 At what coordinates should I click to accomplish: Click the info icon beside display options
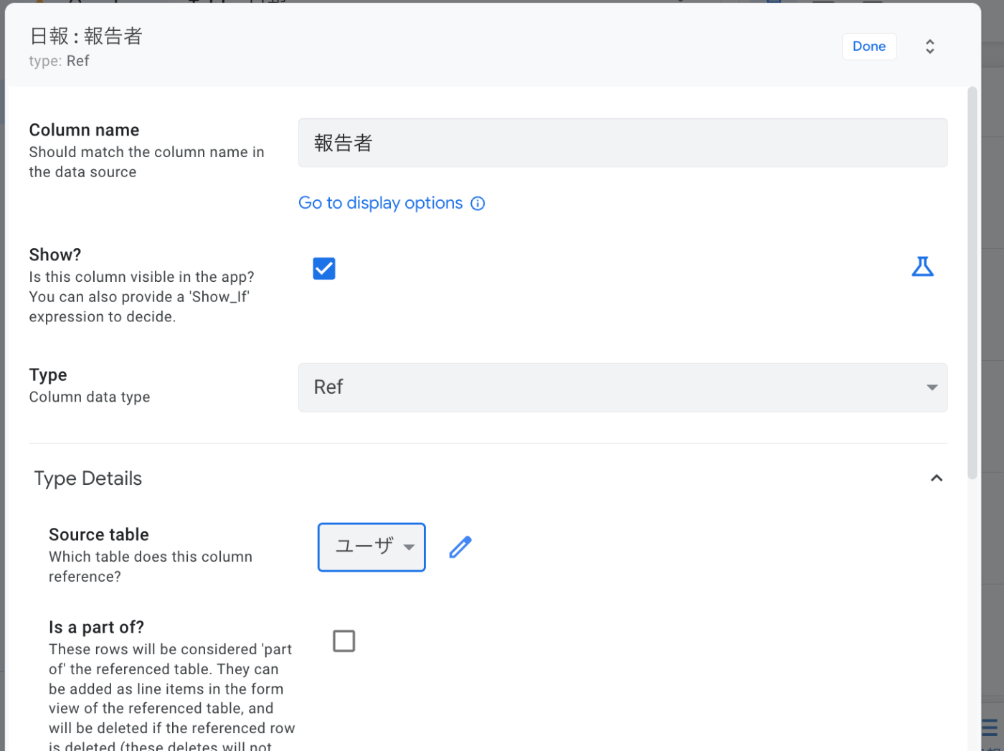478,204
